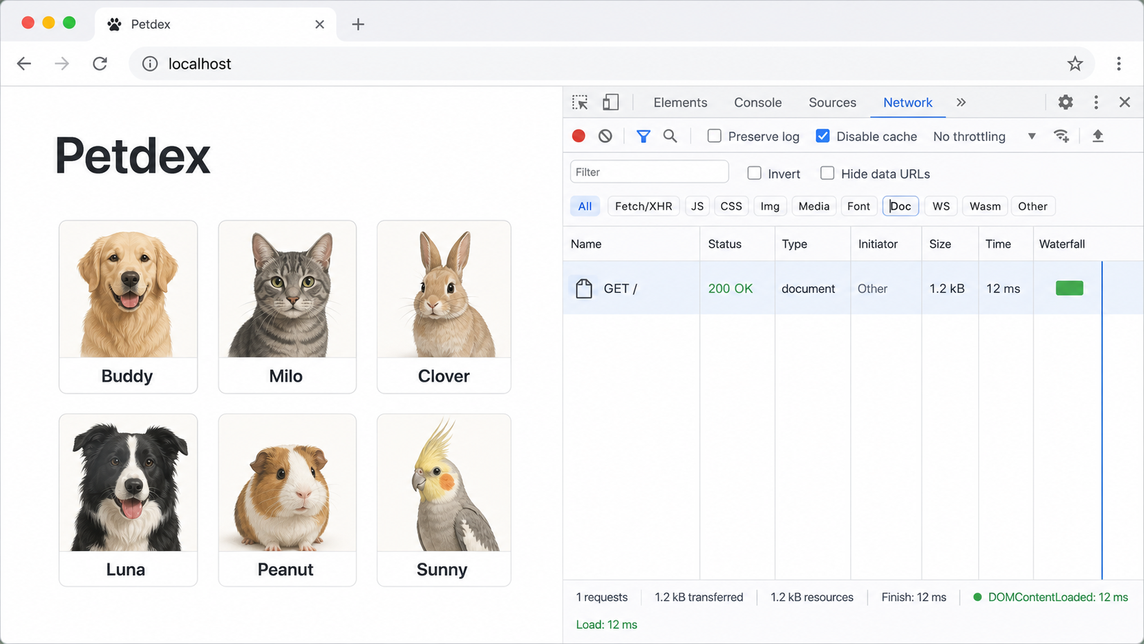Image resolution: width=1144 pixels, height=644 pixels.
Task: Filter by Img requests
Action: pyautogui.click(x=770, y=206)
